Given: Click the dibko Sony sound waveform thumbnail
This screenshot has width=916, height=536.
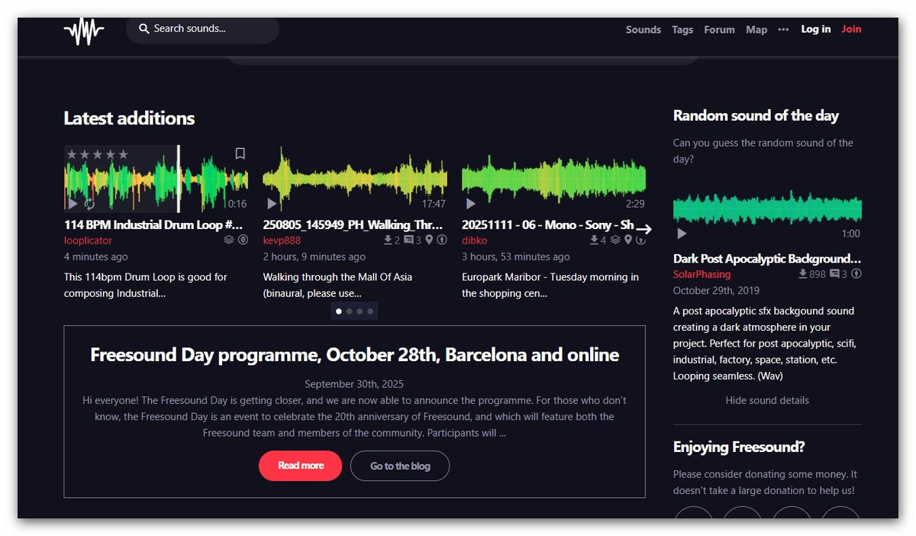Looking at the screenshot, I should (x=553, y=179).
